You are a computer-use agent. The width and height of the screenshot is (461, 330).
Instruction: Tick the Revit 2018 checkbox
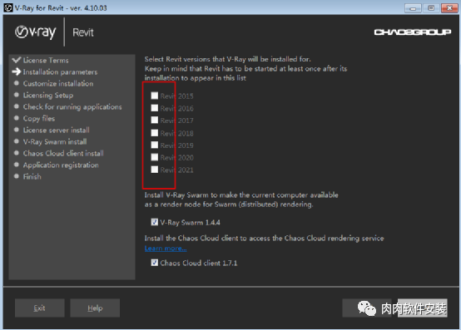[x=154, y=133]
